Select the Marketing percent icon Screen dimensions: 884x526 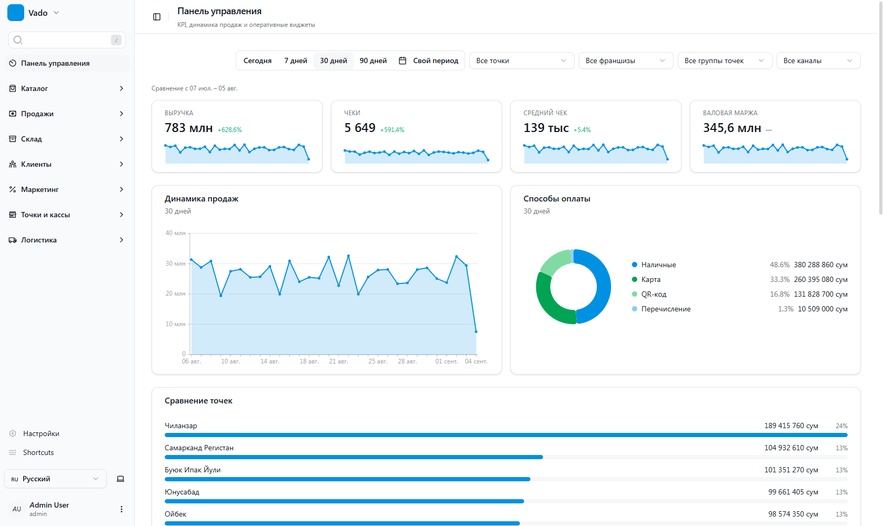tap(13, 189)
